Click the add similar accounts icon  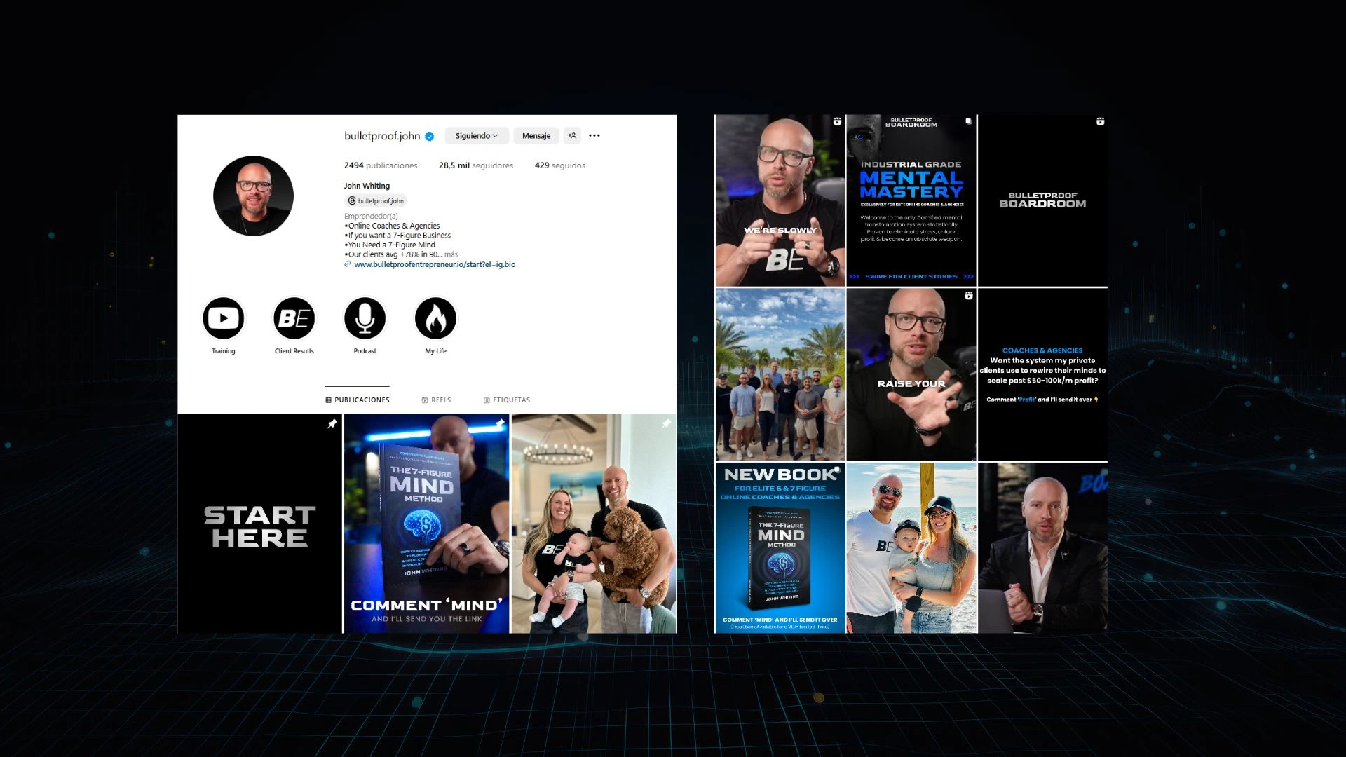(x=573, y=136)
